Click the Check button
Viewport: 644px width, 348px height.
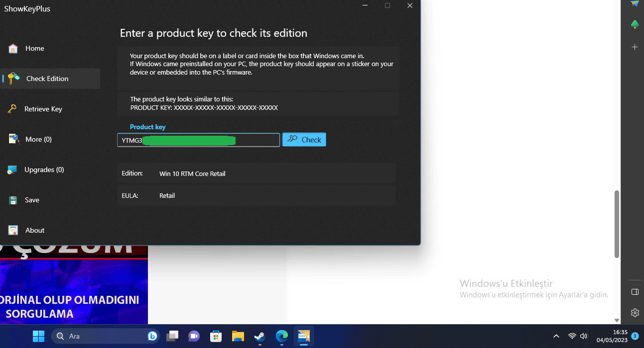pos(304,140)
